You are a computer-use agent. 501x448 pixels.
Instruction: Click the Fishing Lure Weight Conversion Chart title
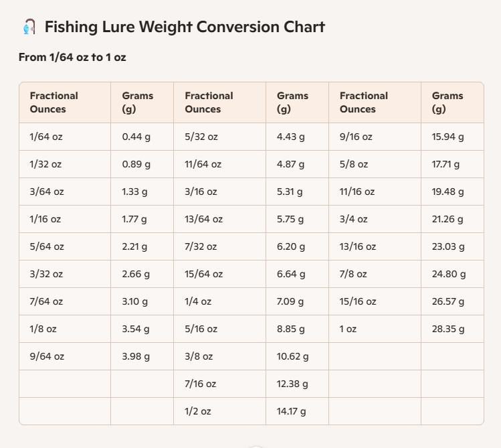point(184,27)
